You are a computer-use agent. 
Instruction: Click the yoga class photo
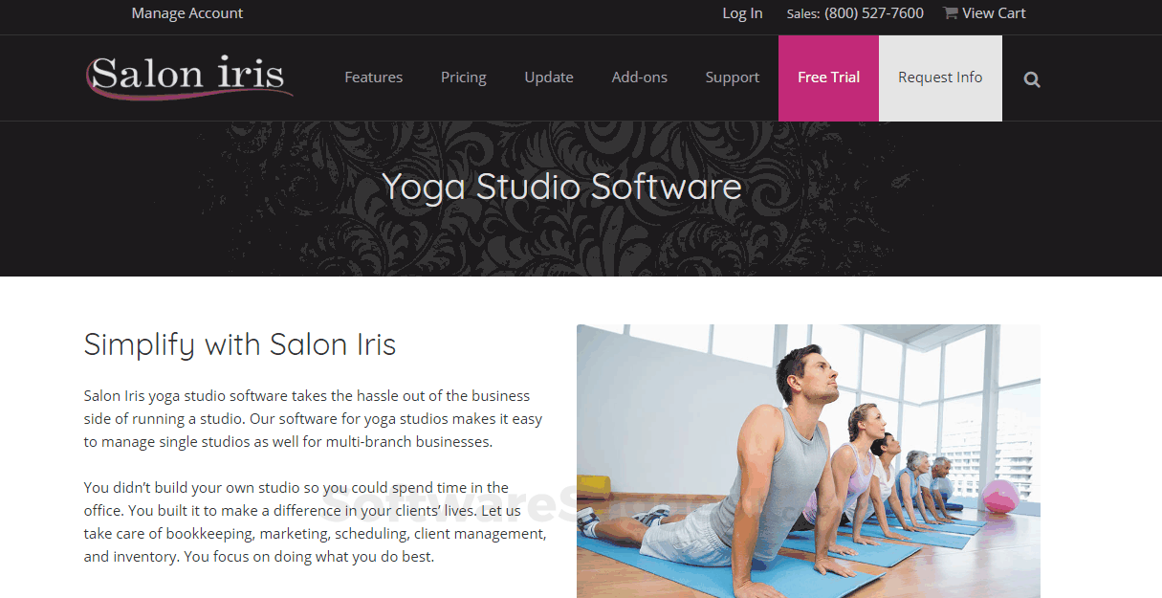pos(808,461)
